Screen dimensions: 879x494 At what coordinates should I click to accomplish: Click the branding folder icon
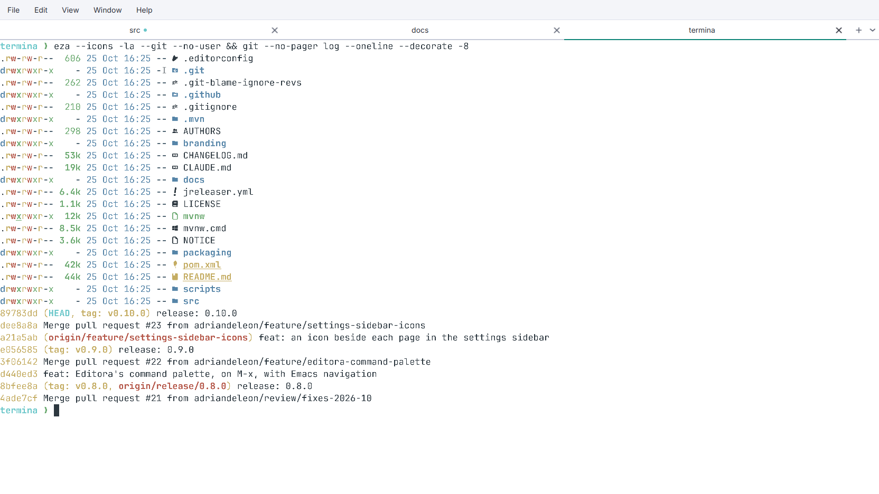[x=175, y=144]
